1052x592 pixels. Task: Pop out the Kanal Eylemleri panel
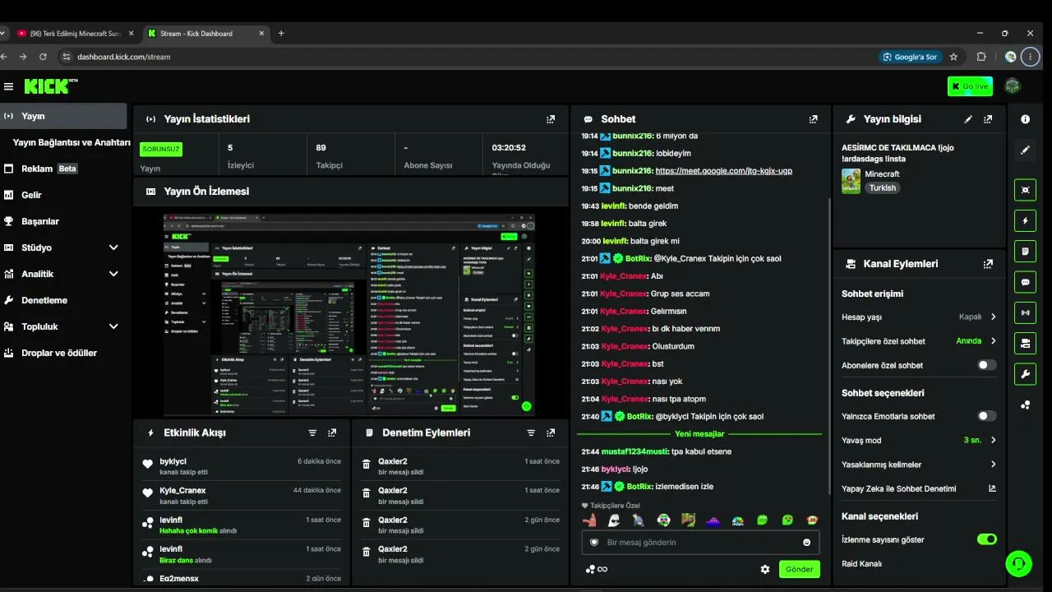[x=988, y=264]
